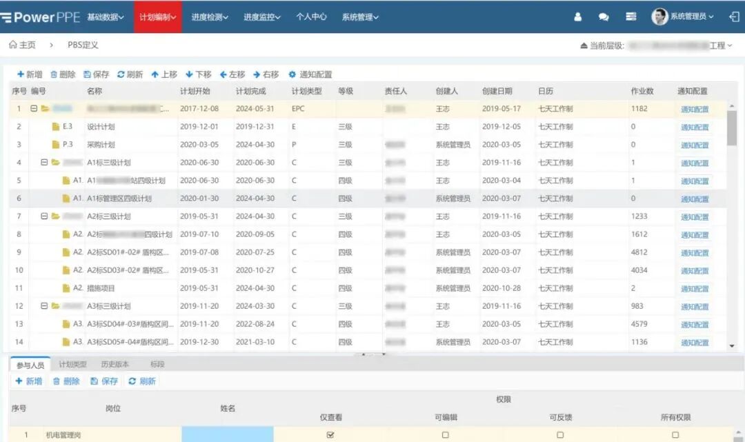Open the messages chat icon in the top bar
The image size is (745, 442).
[603, 15]
